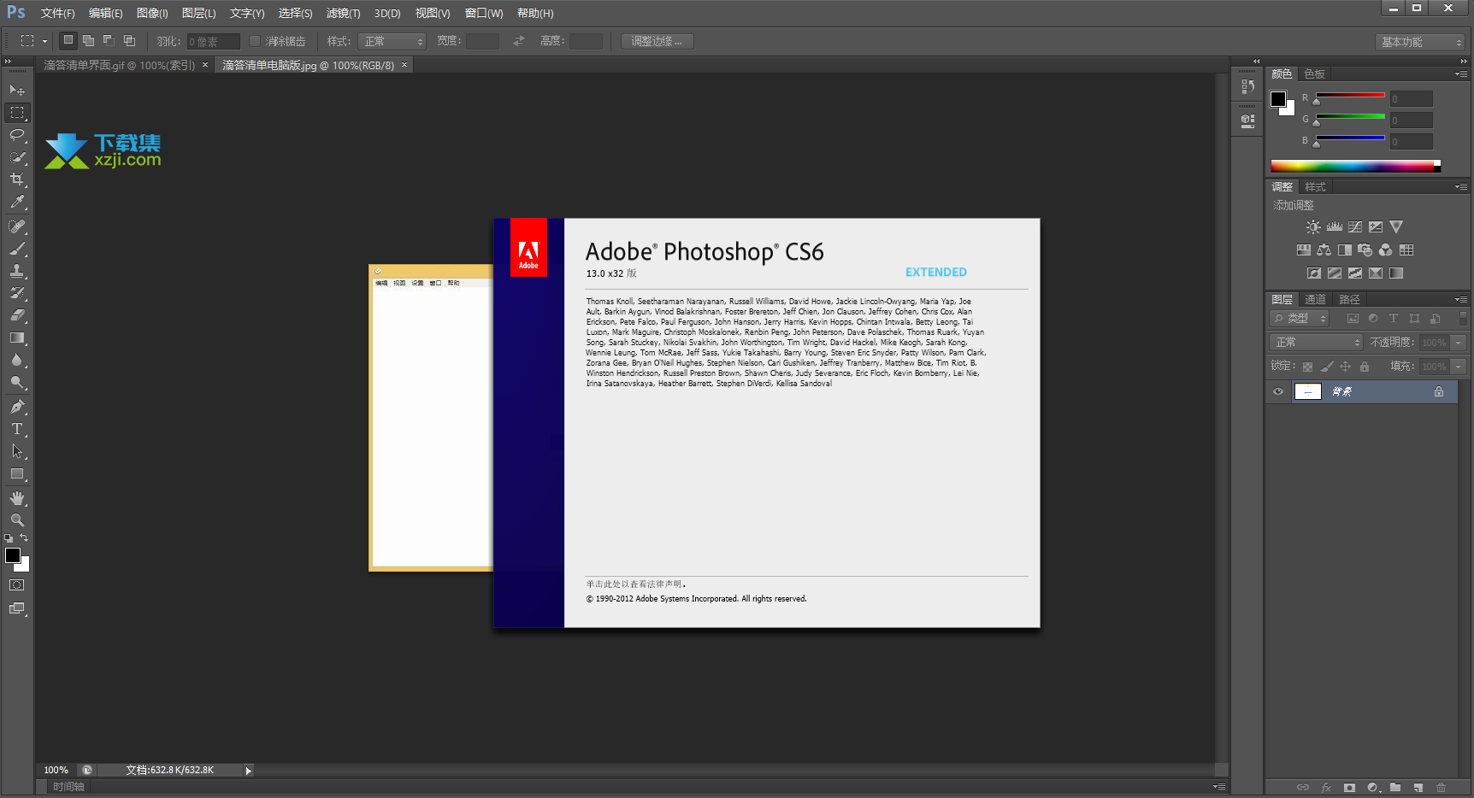
Task: Select the Lasso tool
Action: (x=17, y=135)
